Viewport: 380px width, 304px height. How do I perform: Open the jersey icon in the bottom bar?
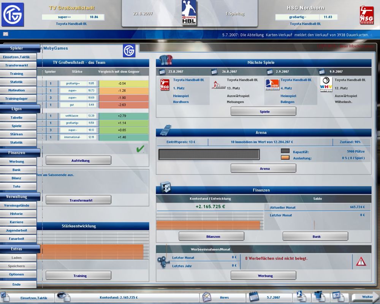(x=318, y=297)
